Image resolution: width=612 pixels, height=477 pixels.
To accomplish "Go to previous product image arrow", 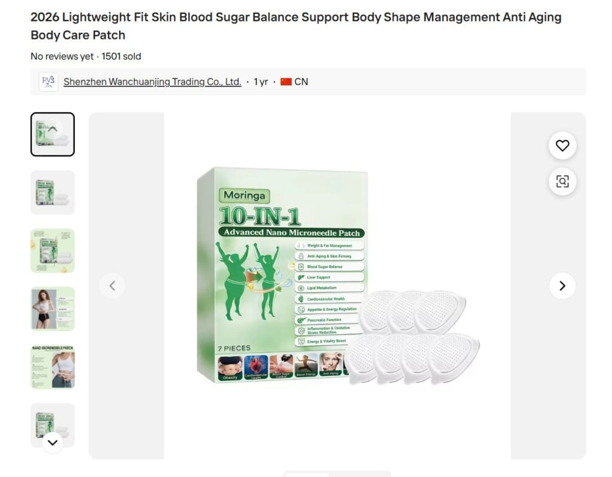I will click(112, 286).
